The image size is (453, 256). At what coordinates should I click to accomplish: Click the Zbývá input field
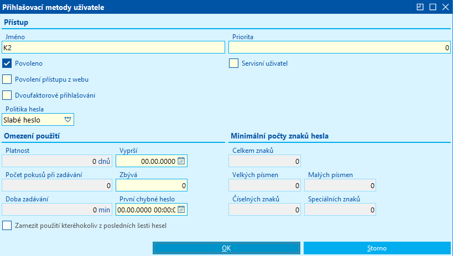[152, 185]
